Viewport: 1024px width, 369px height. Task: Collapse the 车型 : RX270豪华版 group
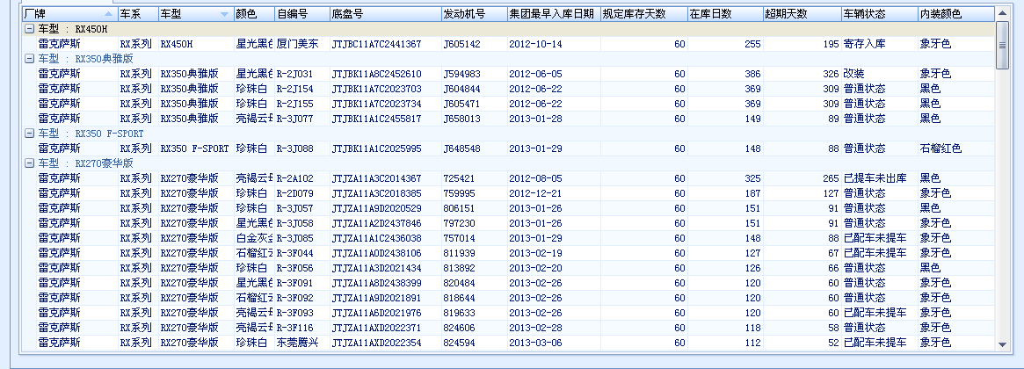coord(29,163)
